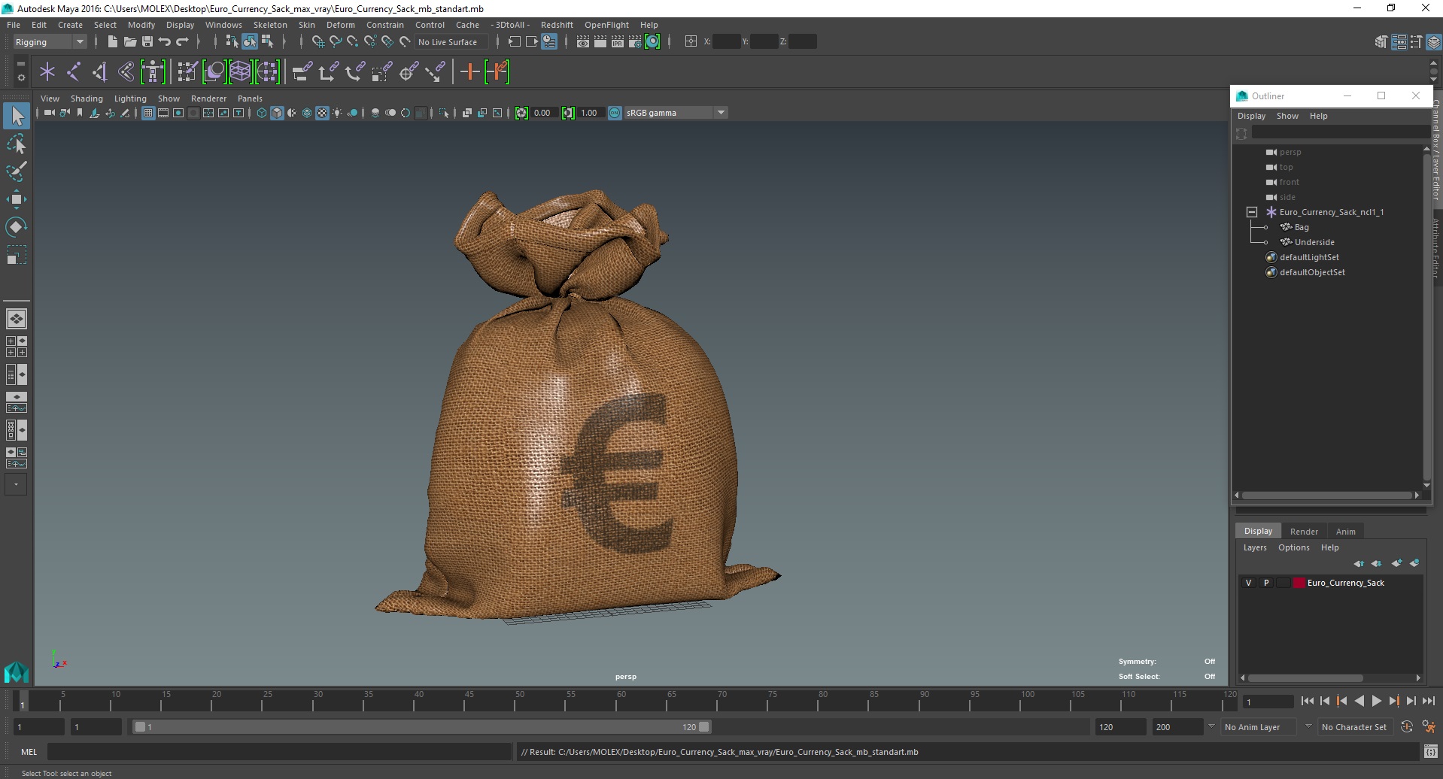Open Render Settings icon
Viewport: 1443px width, 779px height.
click(635, 41)
